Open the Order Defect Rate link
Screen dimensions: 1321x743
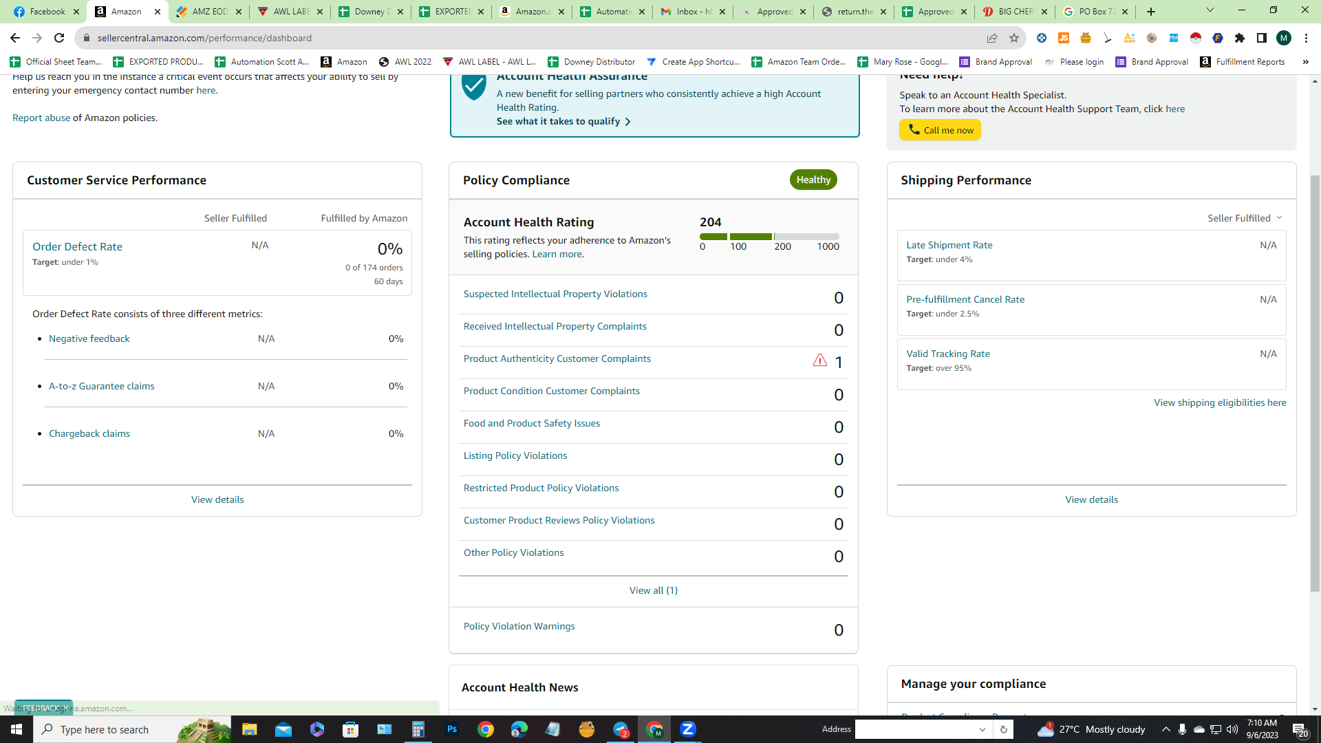point(77,247)
